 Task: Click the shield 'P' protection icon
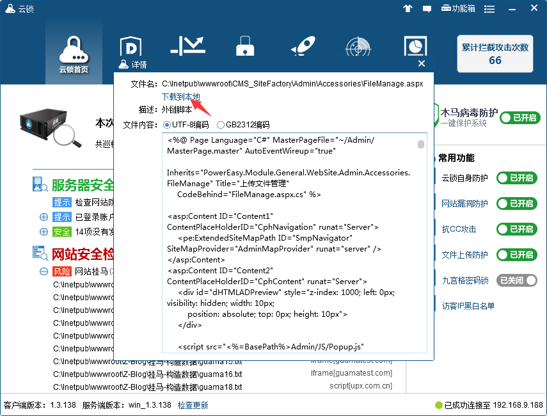[131, 47]
